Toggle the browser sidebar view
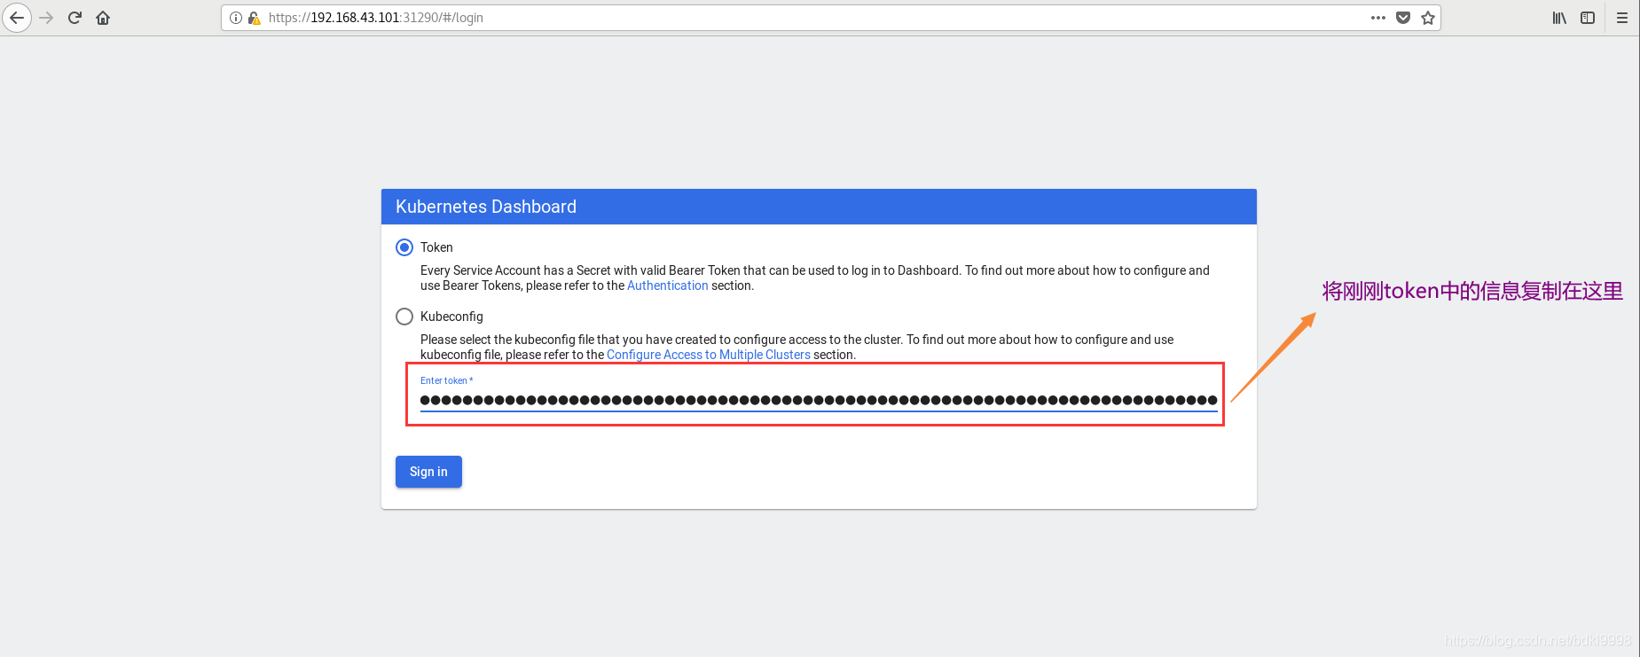Viewport: 1640px width, 657px height. (x=1588, y=18)
